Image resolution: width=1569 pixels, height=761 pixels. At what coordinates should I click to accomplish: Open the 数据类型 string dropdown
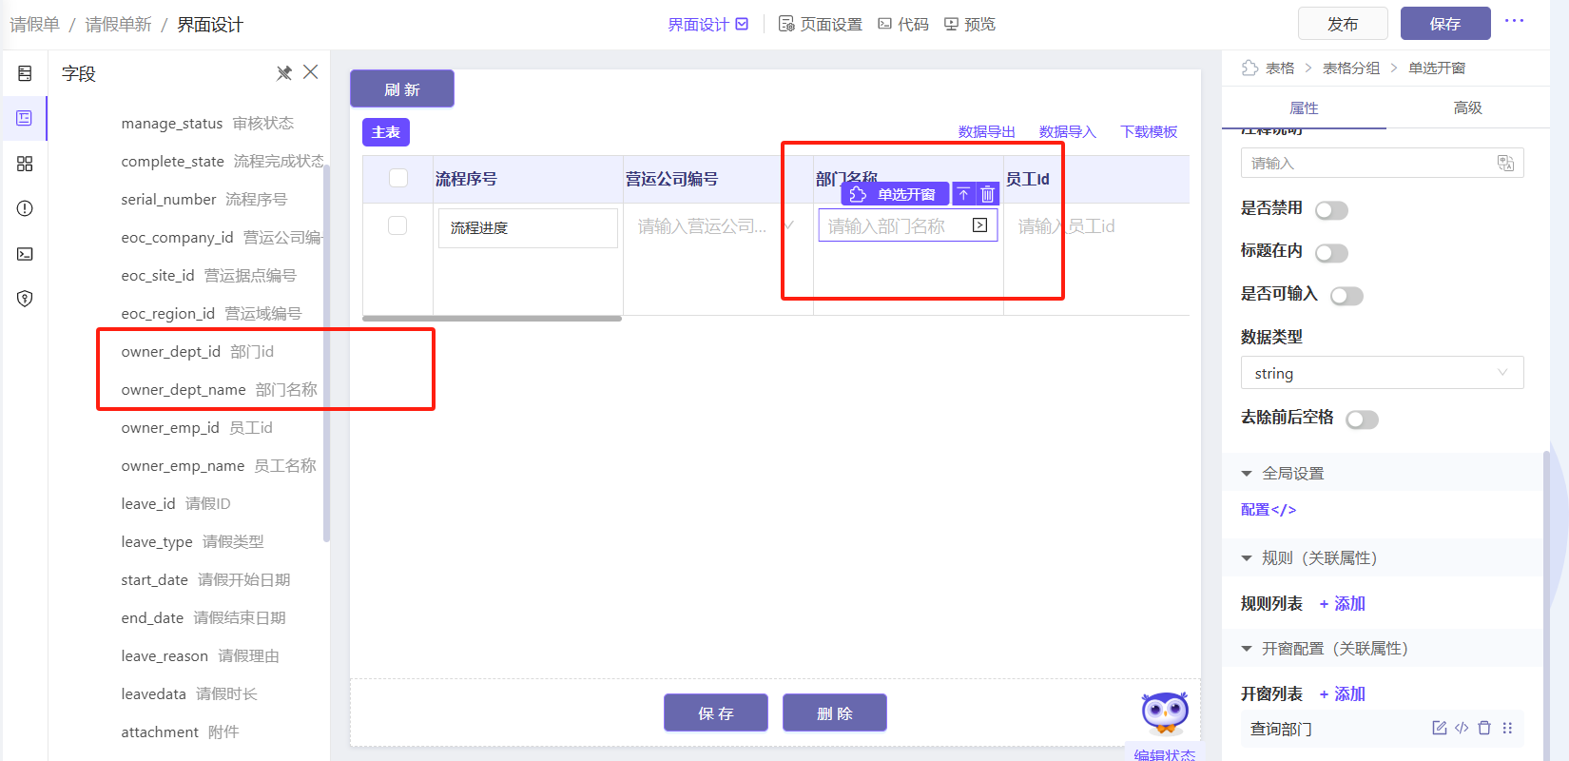(x=1382, y=373)
